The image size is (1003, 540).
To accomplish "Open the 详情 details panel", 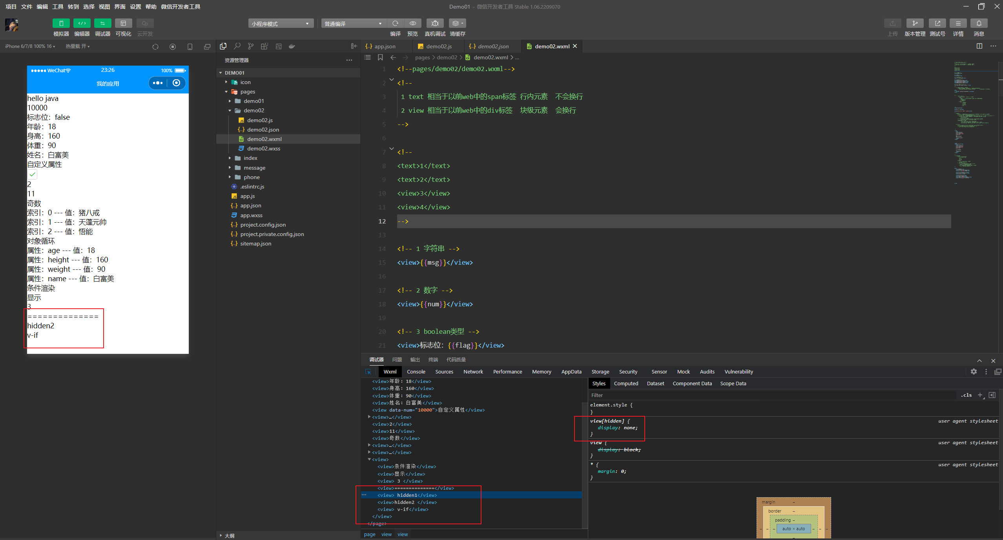I will [958, 24].
